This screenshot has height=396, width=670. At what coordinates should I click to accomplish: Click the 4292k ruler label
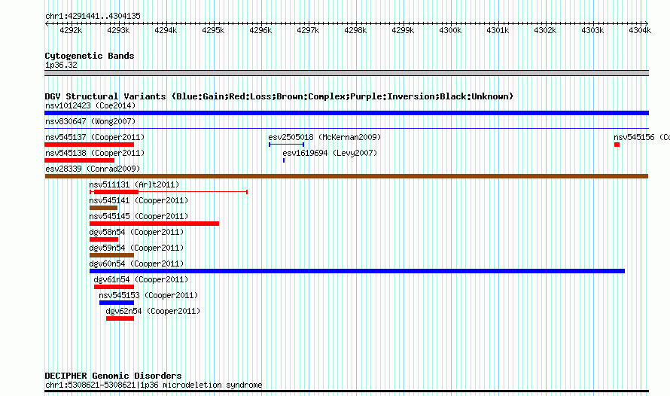71,30
